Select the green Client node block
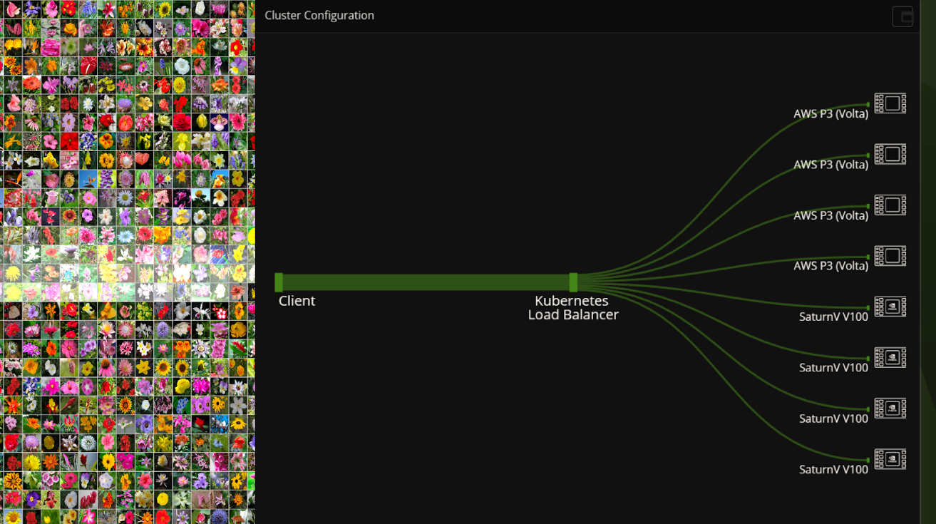This screenshot has height=524, width=936. [279, 282]
